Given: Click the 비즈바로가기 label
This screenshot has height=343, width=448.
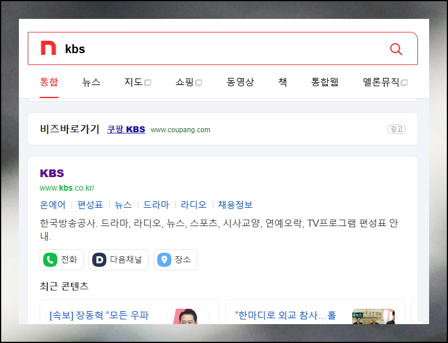Looking at the screenshot, I should point(69,129).
